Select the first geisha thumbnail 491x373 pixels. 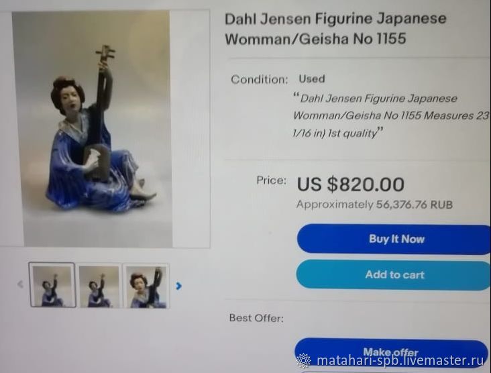point(52,284)
